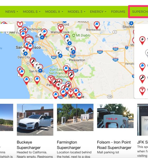Open Folsom - Iron Point Road Supercharger link

114,145
